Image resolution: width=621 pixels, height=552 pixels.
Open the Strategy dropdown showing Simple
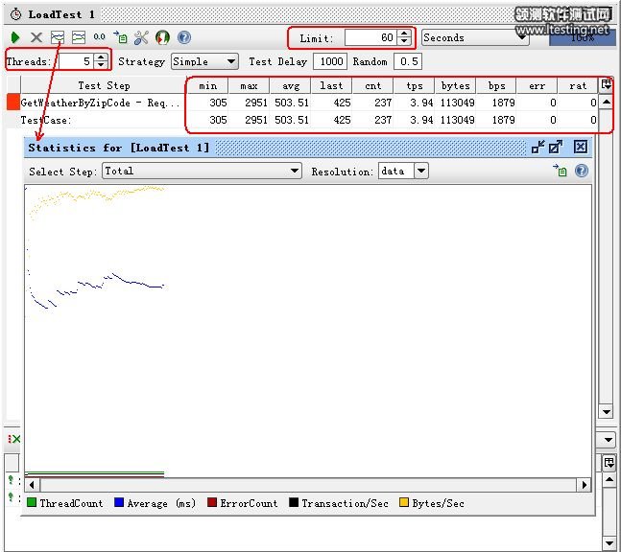point(203,61)
